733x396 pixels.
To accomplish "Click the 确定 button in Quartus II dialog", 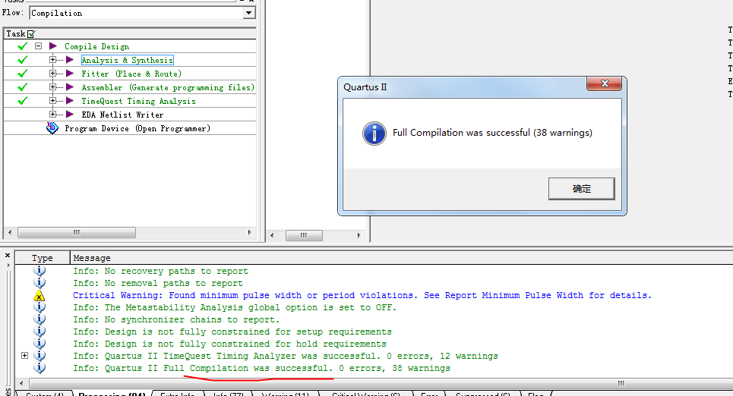I will pos(581,189).
